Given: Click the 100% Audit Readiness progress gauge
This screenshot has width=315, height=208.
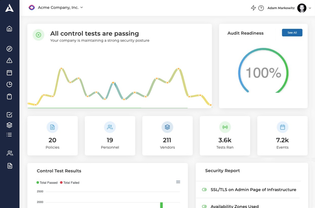Looking at the screenshot, I should click(x=263, y=72).
